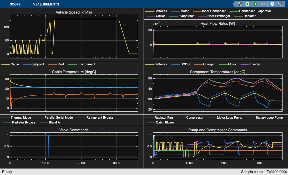Toggle Batteries entry in Heat Flow Rates legend

click(x=156, y=11)
